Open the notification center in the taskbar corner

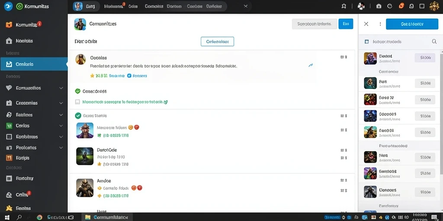pos(434,218)
